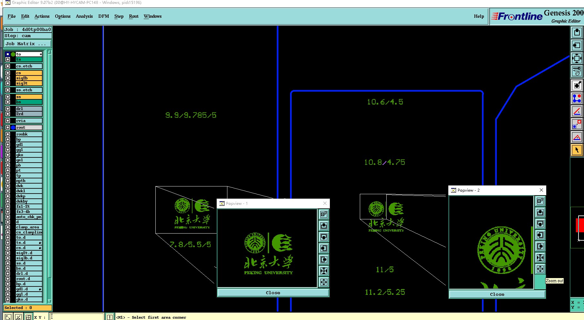The width and height of the screenshot is (584, 320).
Task: Click Popview 2 zoom in icon
Action: (x=540, y=257)
